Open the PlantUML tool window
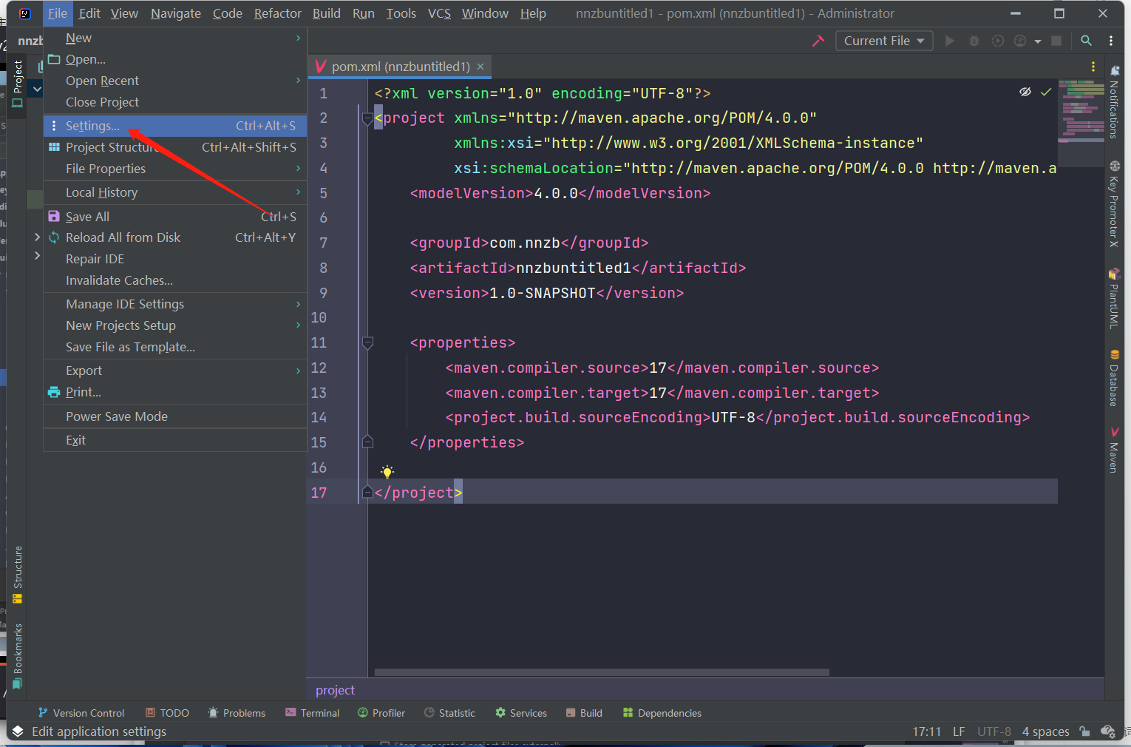Screen dimensions: 1131x747 point(1115,302)
